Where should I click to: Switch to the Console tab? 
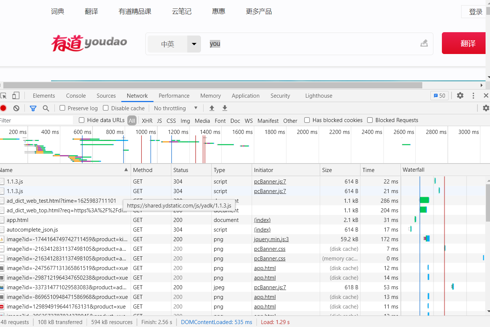(x=76, y=95)
